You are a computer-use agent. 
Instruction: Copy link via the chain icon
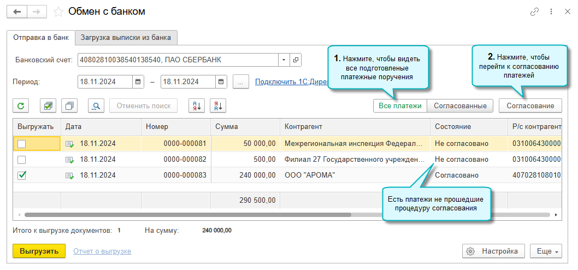point(534,12)
